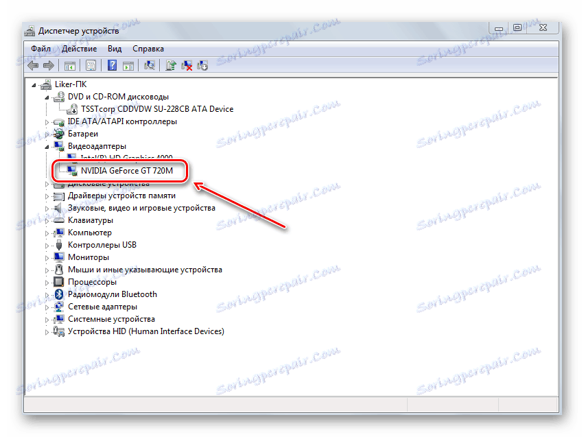This screenshot has height=437, width=584.
Task: Click the Properties toolbar icon
Action: point(91,65)
